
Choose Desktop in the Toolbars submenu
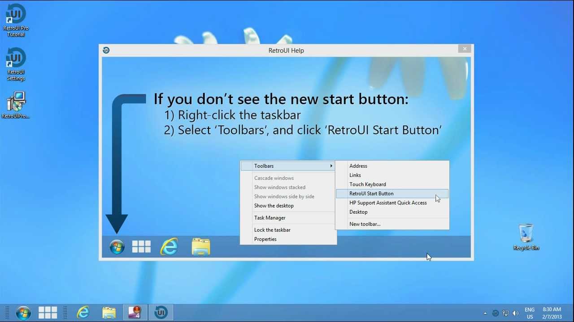(392, 212)
